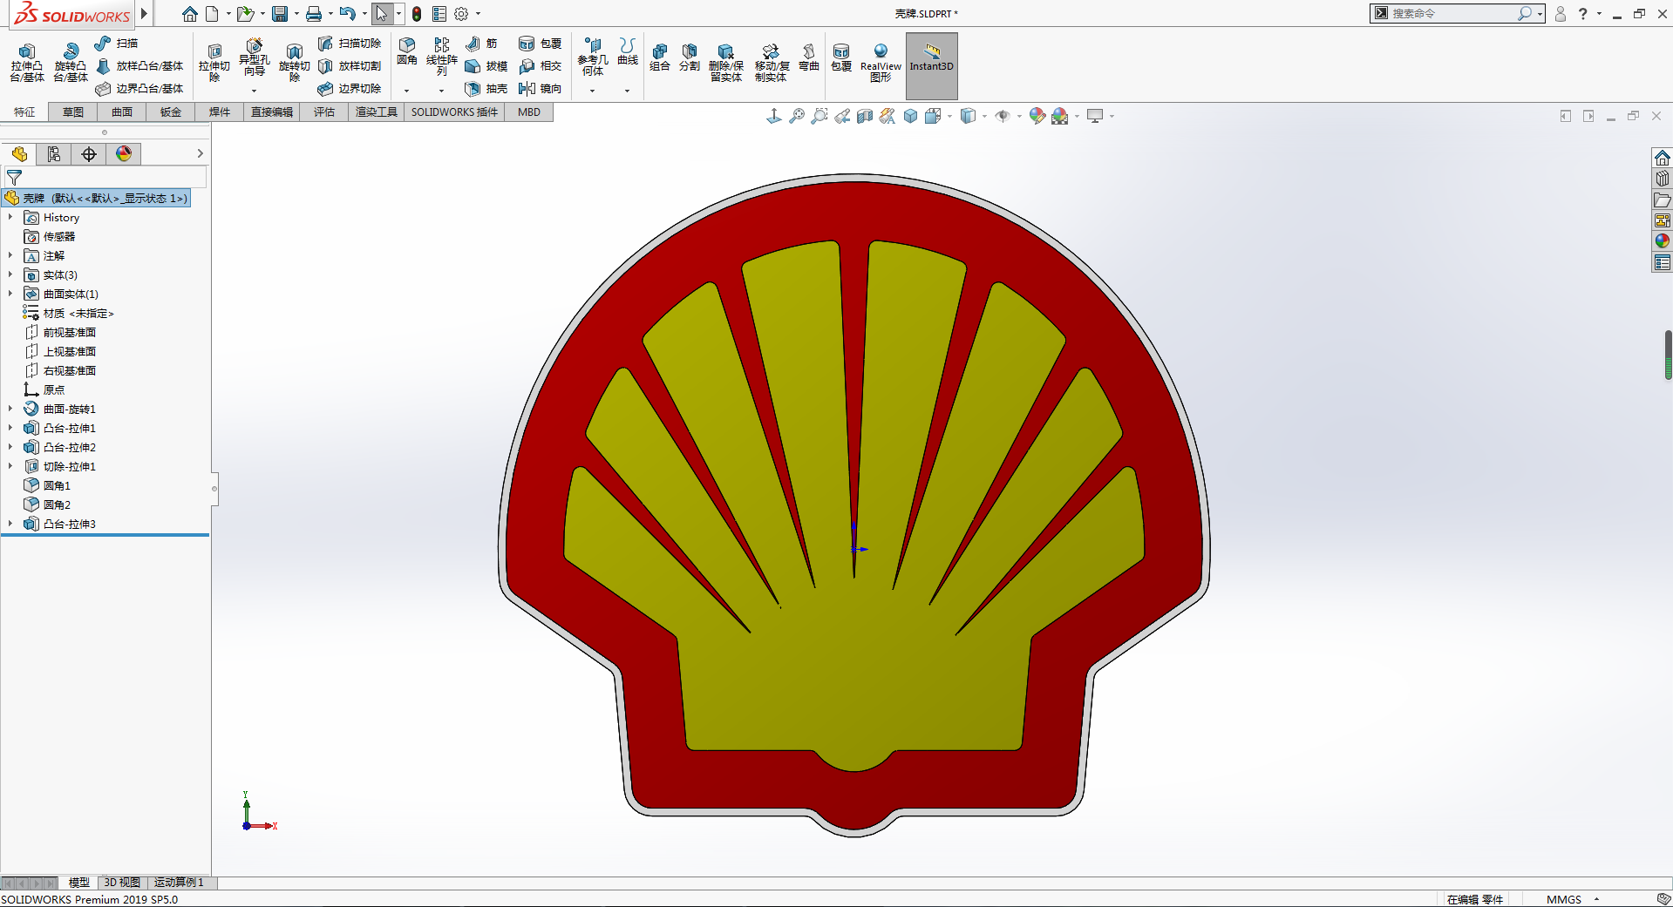Open the 钣金 sheet metal tab
1673x907 pixels.
tap(171, 112)
